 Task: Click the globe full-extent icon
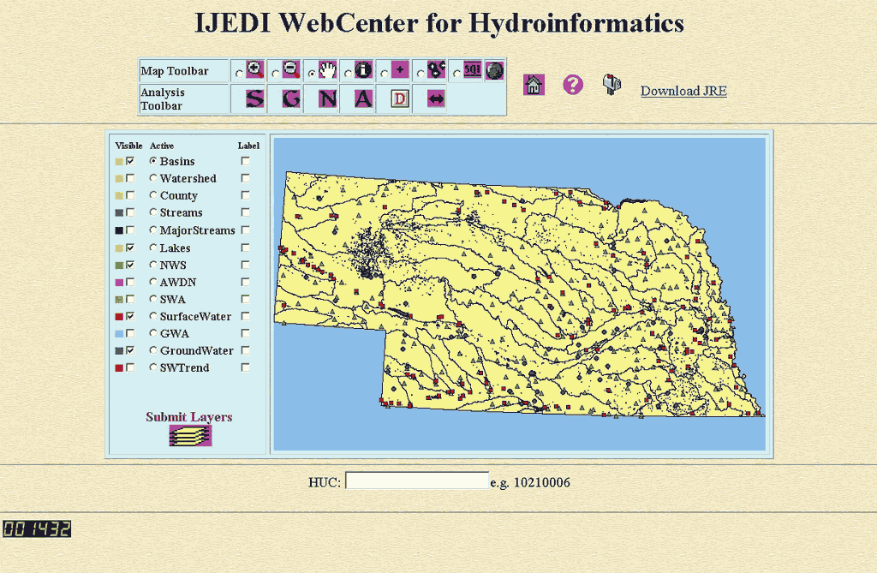pyautogui.click(x=494, y=70)
